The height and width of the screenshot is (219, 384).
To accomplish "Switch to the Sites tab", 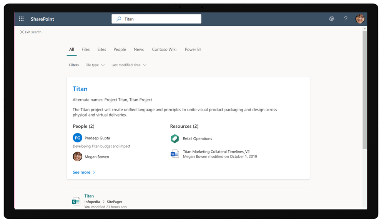I will click(x=101, y=49).
